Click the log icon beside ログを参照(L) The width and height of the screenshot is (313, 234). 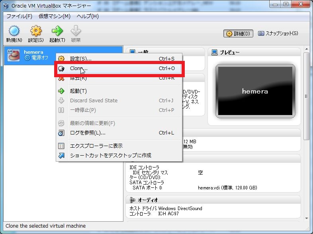[x=61, y=133]
